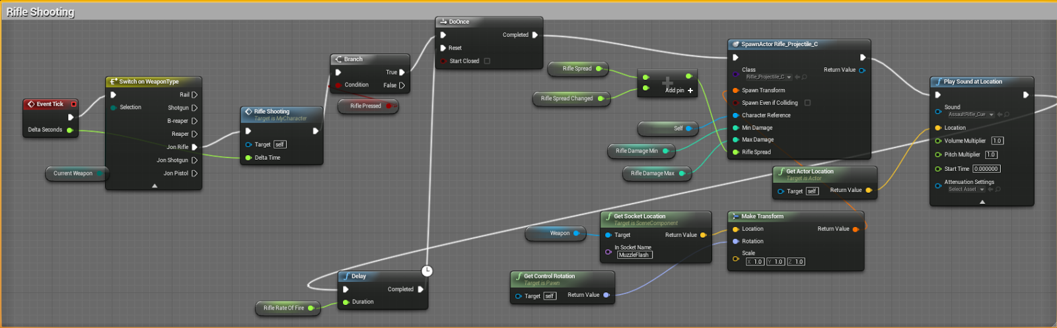
Task: Click the Make Transform Rotation pin
Action: (x=735, y=242)
